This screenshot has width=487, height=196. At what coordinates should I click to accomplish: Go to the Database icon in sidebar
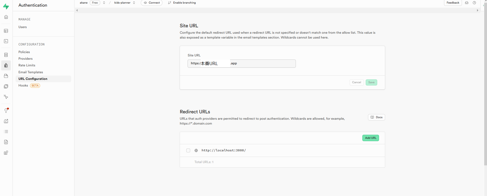6,55
